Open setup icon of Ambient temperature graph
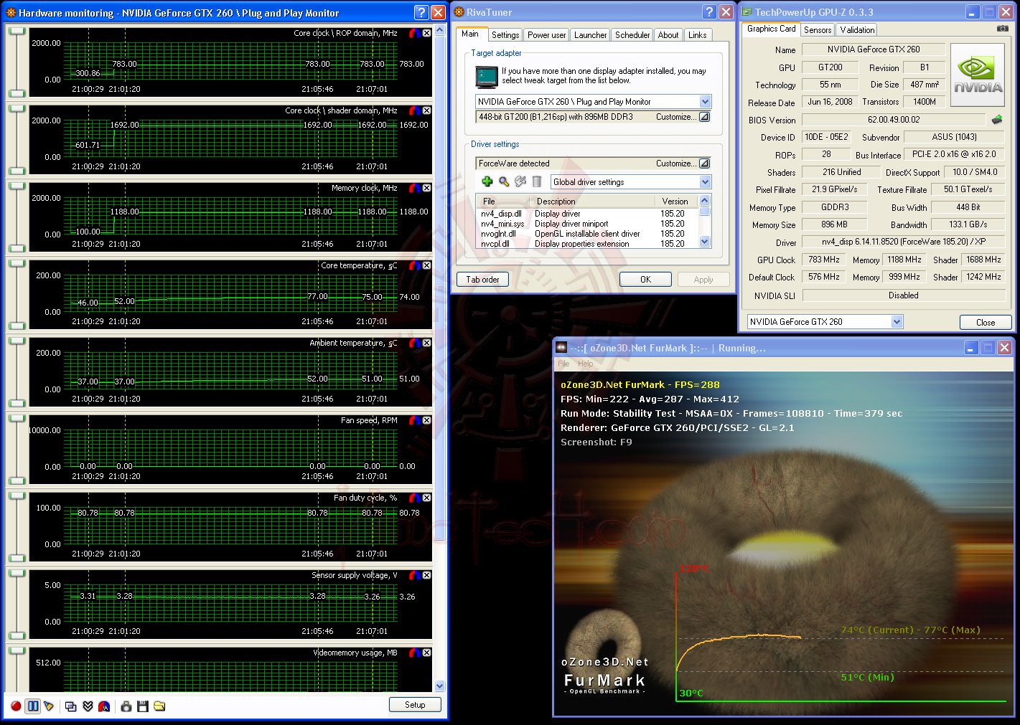 414,343
